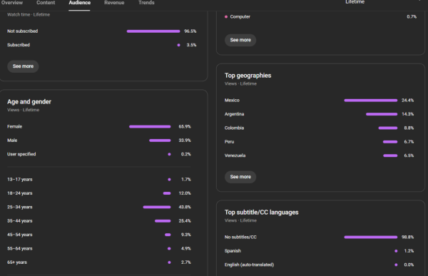428x276 pixels.
Task: Click the '65+ years' row
Action: click(99, 262)
